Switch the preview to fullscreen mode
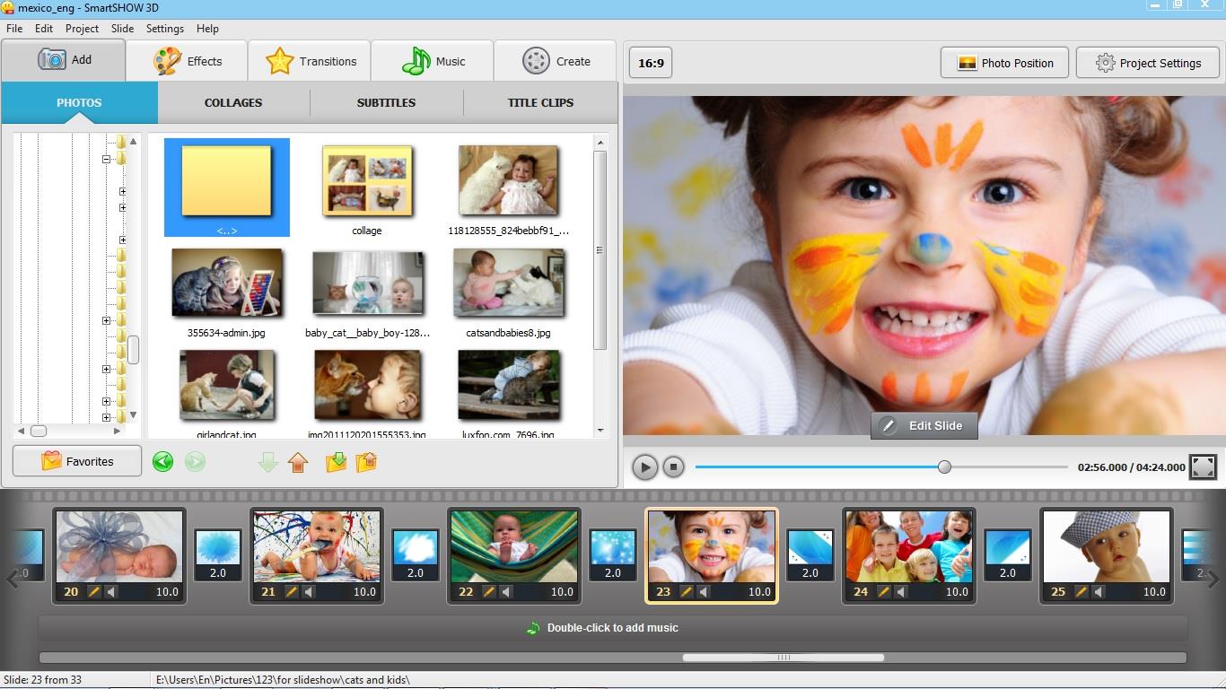This screenshot has width=1226, height=689. [1203, 467]
